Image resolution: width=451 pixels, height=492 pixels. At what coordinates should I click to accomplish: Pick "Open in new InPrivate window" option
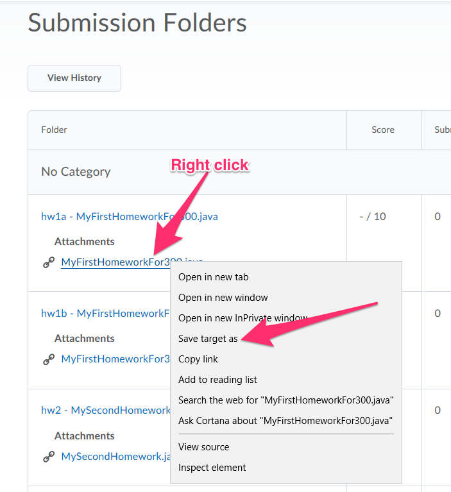(243, 318)
